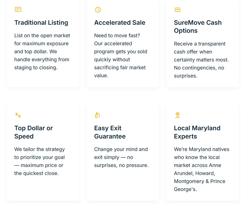
Task: Click the cash icon above SureMove Cash Options
Action: pos(177,10)
